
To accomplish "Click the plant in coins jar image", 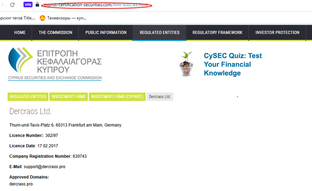I will (x=186, y=64).
